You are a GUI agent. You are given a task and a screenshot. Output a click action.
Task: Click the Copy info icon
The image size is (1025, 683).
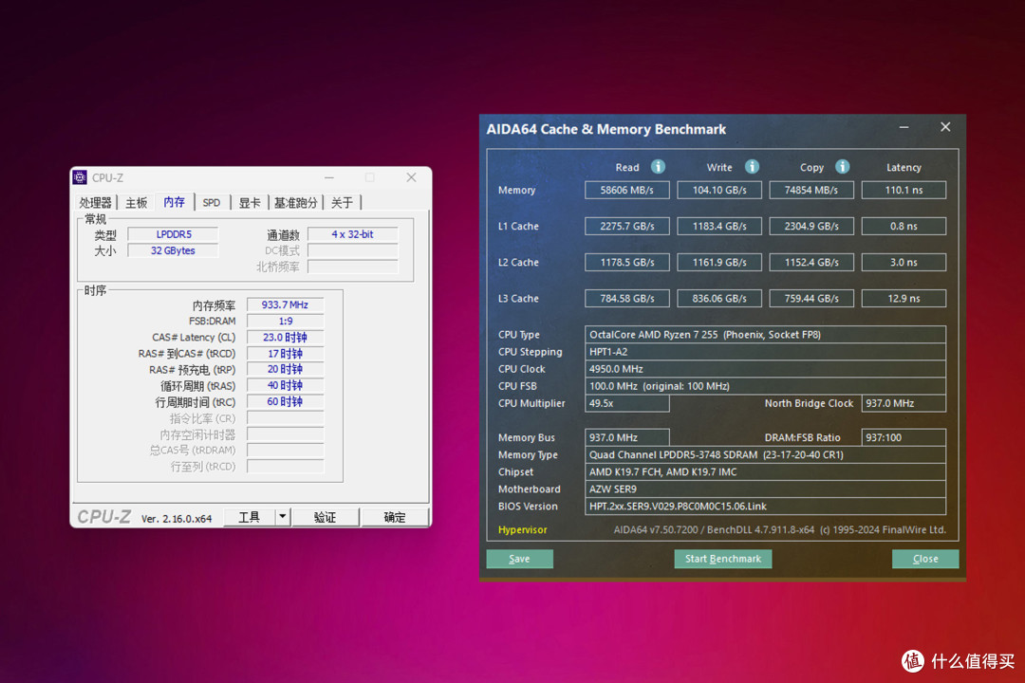842,167
